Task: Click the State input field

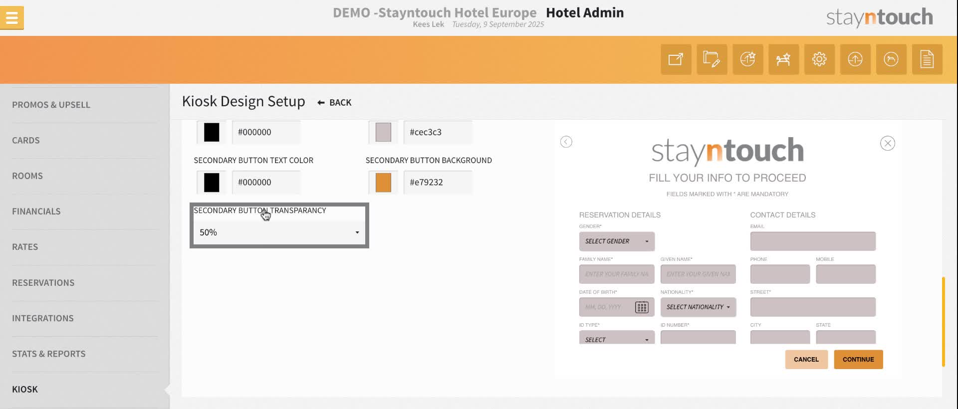Action: tap(846, 338)
